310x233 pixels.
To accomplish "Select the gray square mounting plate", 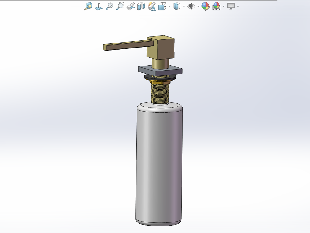I will click(x=160, y=71).
